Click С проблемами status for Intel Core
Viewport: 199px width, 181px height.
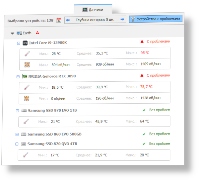click(159, 42)
